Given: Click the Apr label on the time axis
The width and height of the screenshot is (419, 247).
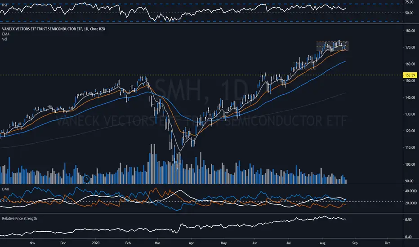Looking at the screenshot, I should tap(191, 243).
